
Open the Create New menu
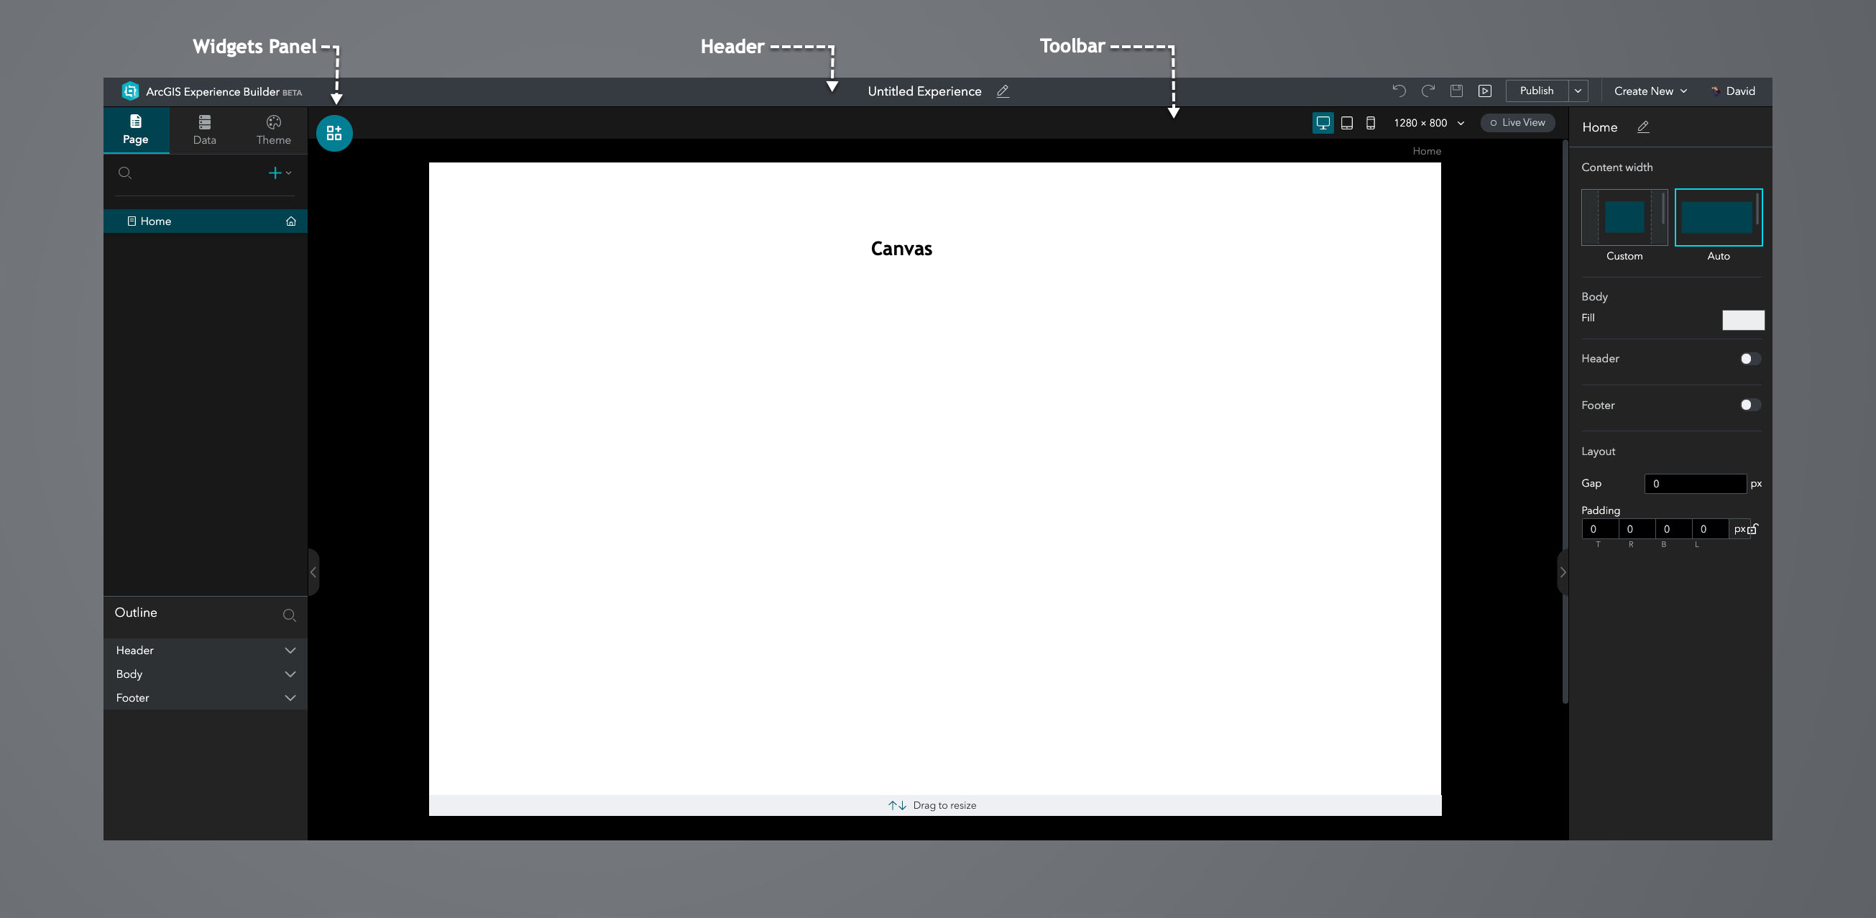[x=1650, y=91]
